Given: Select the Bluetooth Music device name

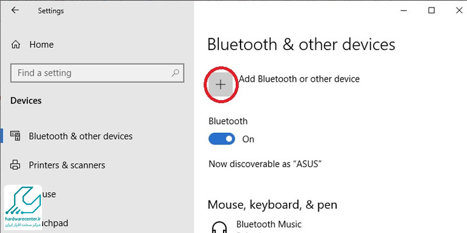Looking at the screenshot, I should 269,224.
